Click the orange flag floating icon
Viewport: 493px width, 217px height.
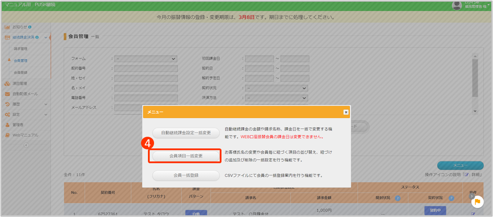click(477, 201)
